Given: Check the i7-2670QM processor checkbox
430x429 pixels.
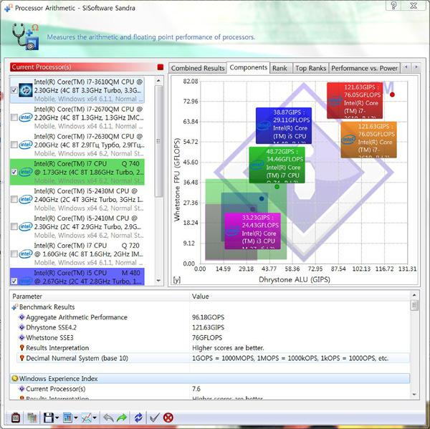Looking at the screenshot, I should [x=14, y=117].
